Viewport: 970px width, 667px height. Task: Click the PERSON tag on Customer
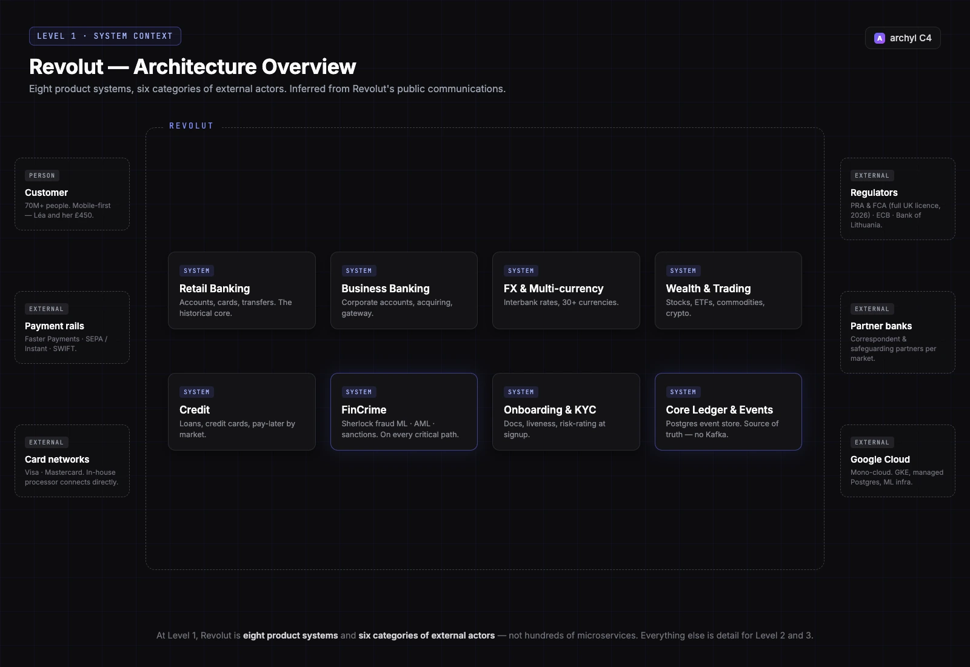point(42,176)
